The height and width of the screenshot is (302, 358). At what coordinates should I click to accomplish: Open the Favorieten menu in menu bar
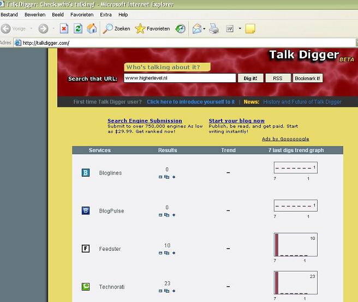[82, 15]
